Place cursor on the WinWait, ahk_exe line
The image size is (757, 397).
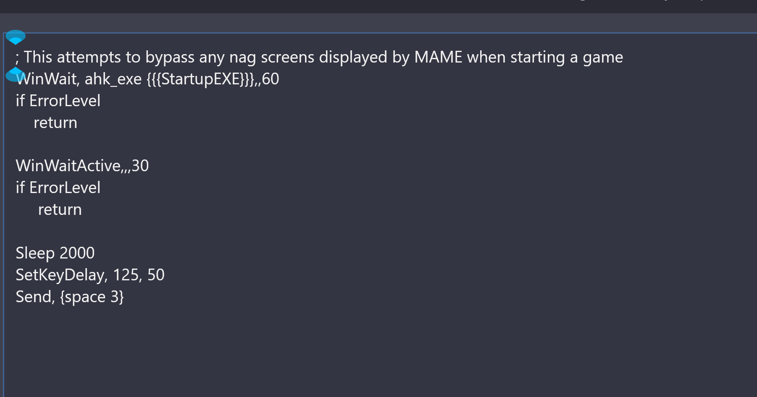pos(147,79)
